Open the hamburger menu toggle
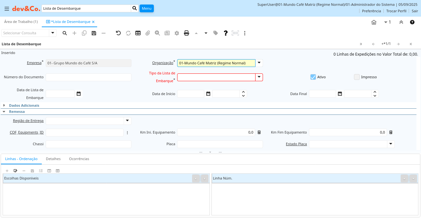The height and width of the screenshot is (218, 421). click(x=7, y=9)
